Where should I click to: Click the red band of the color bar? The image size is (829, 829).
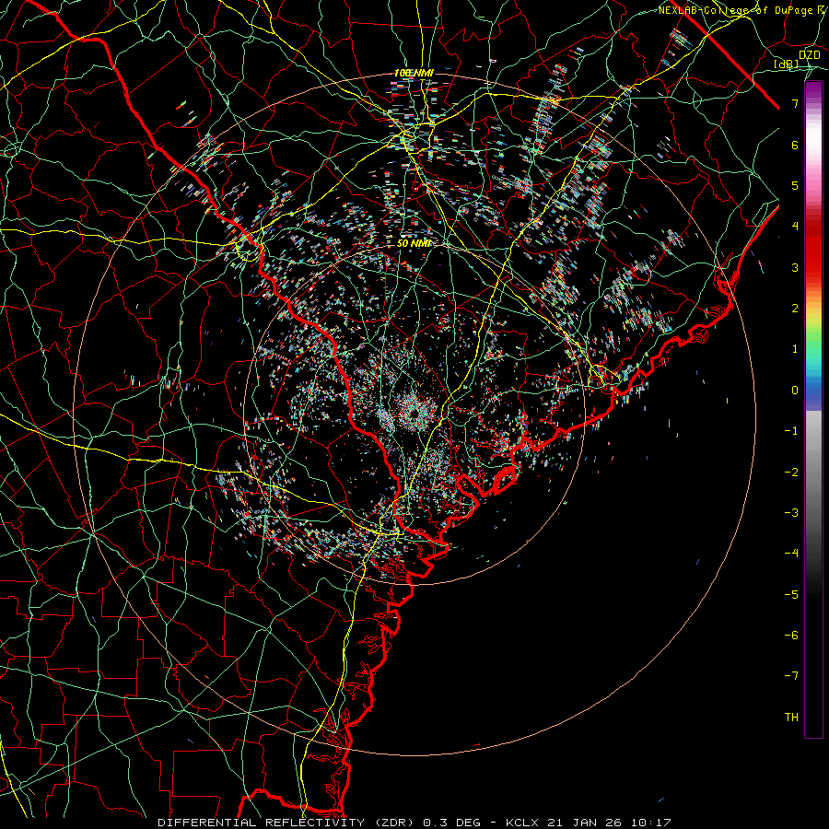click(813, 249)
